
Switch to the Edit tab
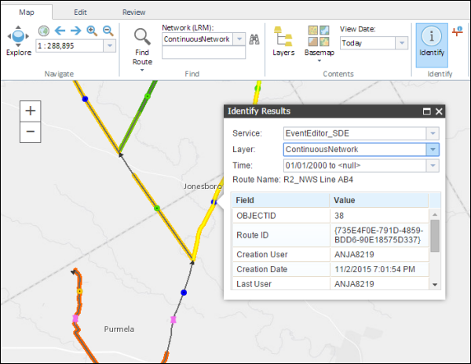80,13
